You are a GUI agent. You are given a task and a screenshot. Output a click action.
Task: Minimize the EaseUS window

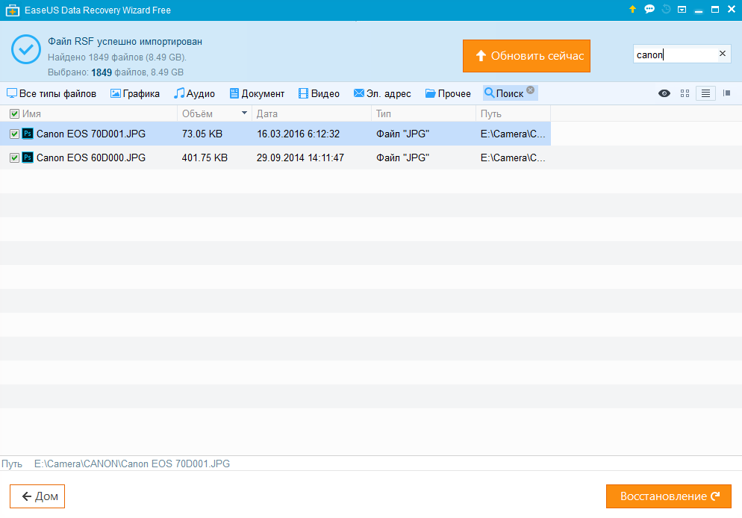699,10
